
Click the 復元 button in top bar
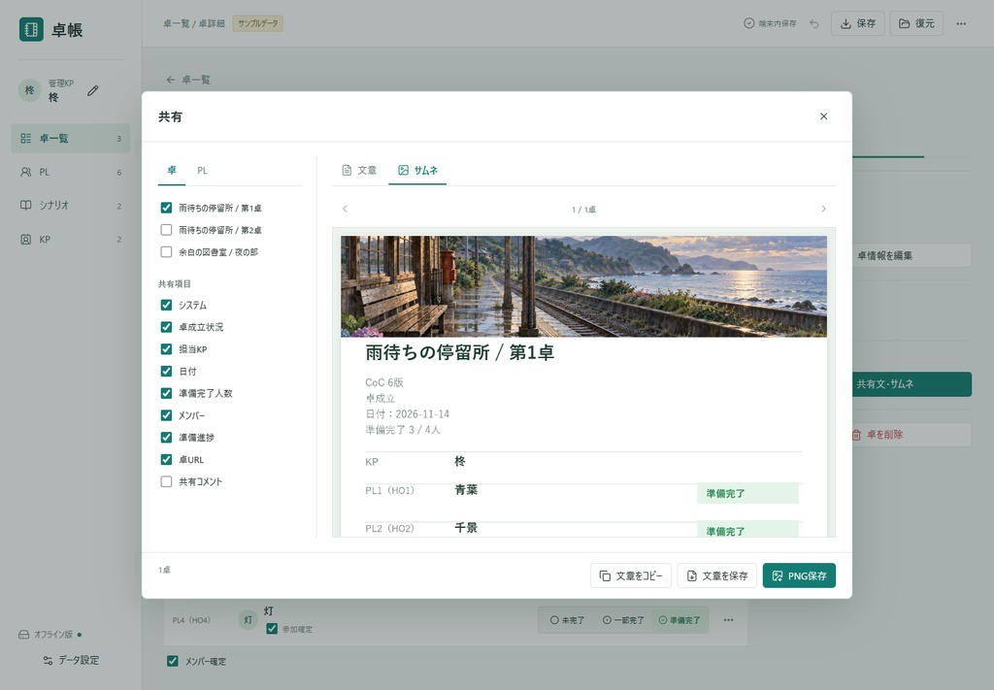(916, 23)
